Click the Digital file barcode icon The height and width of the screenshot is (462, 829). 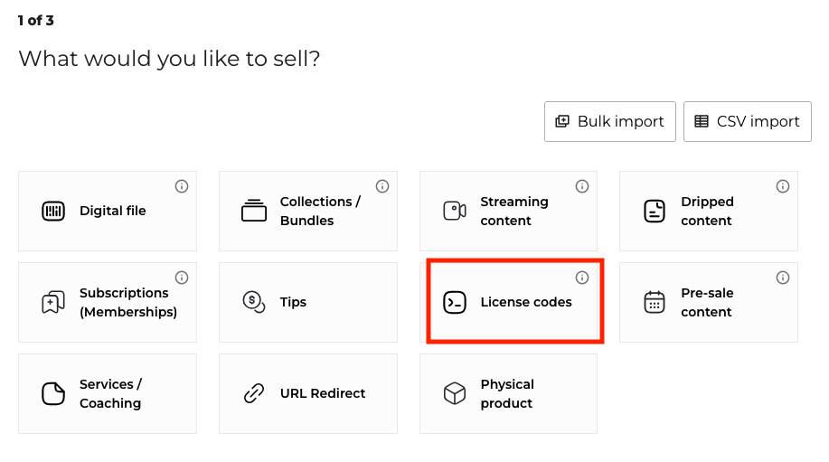coord(53,212)
